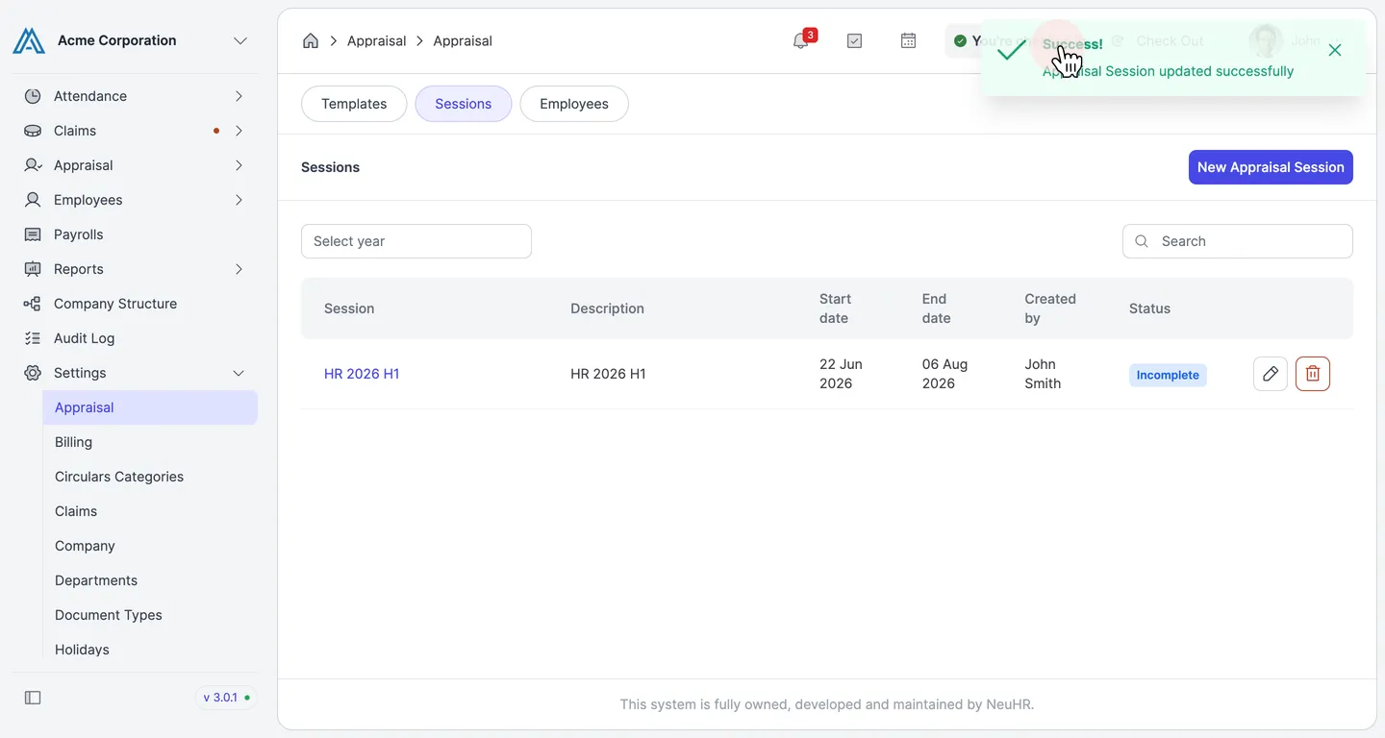Screen dimensions: 1385x738
Task: Click the HR 2026 H1 description cell
Action: point(608,374)
